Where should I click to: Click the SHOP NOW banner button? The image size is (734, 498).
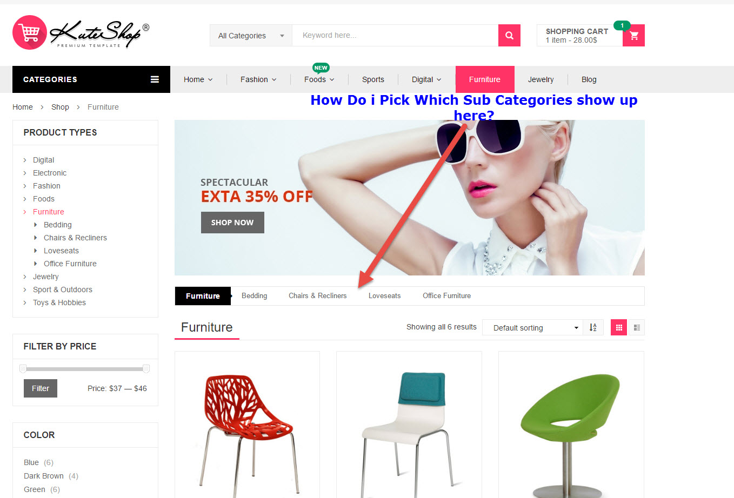coord(232,223)
